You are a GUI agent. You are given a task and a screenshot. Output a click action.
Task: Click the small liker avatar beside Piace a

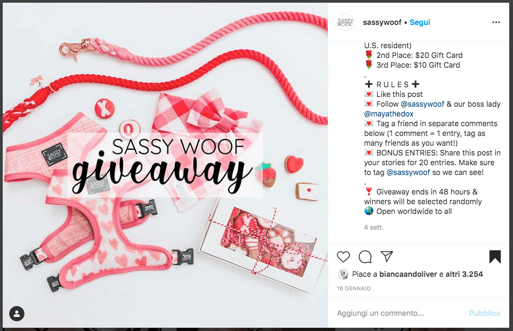(343, 274)
